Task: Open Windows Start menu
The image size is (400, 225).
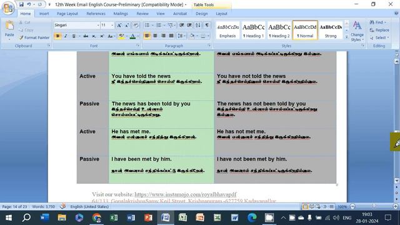Action: point(9,217)
